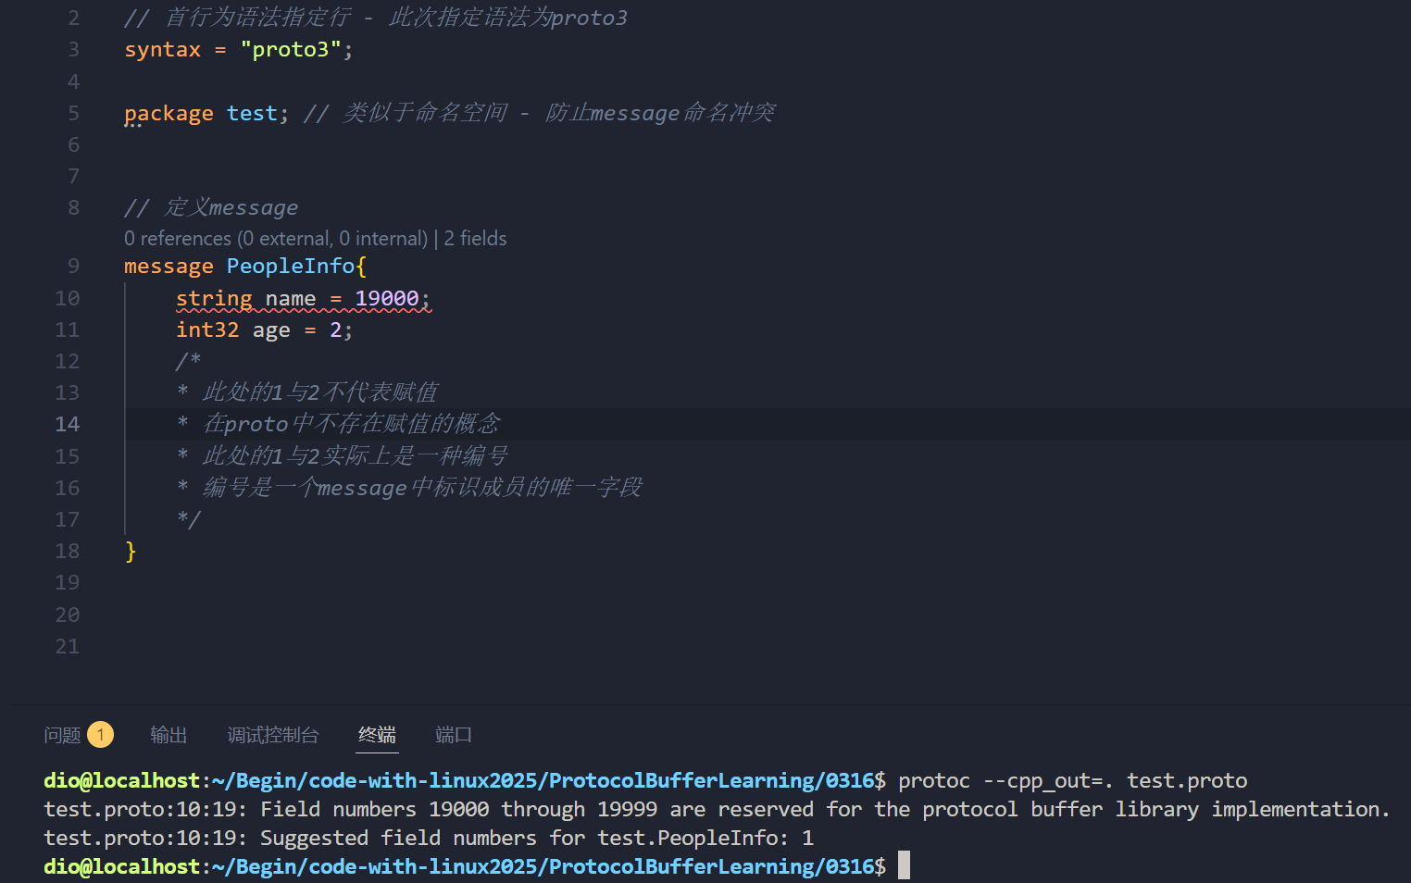Click the int32 type on line 11
The height and width of the screenshot is (883, 1411).
[207, 330]
